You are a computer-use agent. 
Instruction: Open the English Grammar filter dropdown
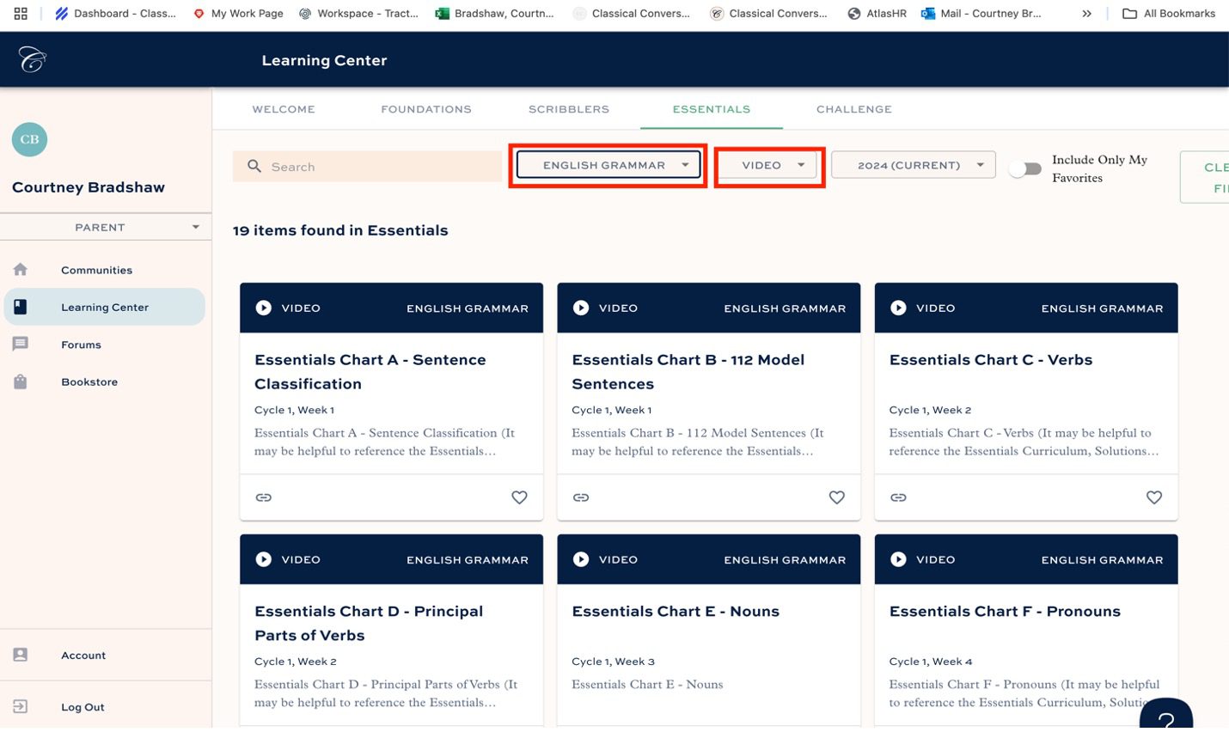[608, 164]
